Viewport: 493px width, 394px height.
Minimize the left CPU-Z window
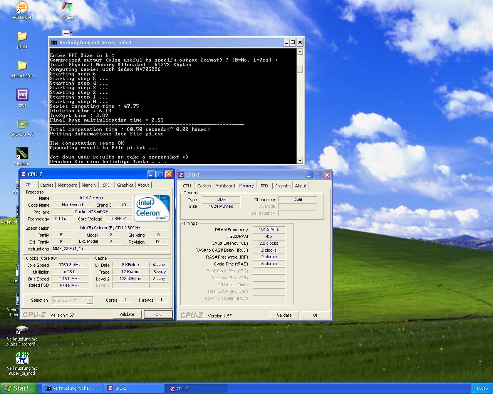[151, 174]
